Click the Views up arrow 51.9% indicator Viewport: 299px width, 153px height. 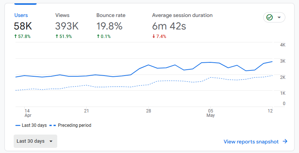coord(63,36)
